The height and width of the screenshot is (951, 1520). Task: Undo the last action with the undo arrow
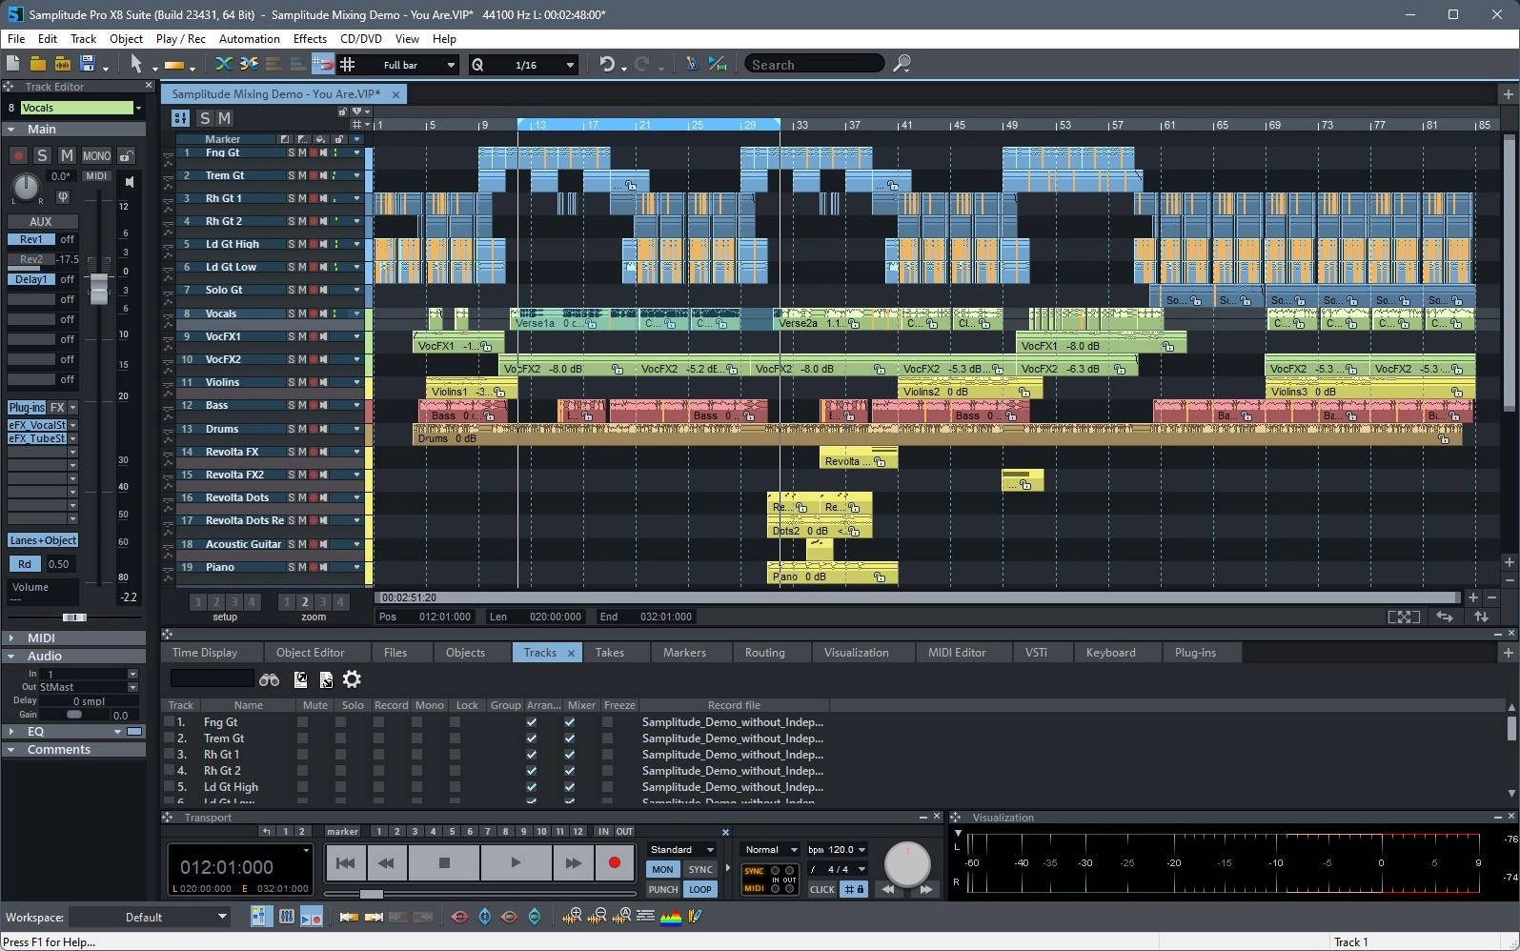(x=606, y=64)
